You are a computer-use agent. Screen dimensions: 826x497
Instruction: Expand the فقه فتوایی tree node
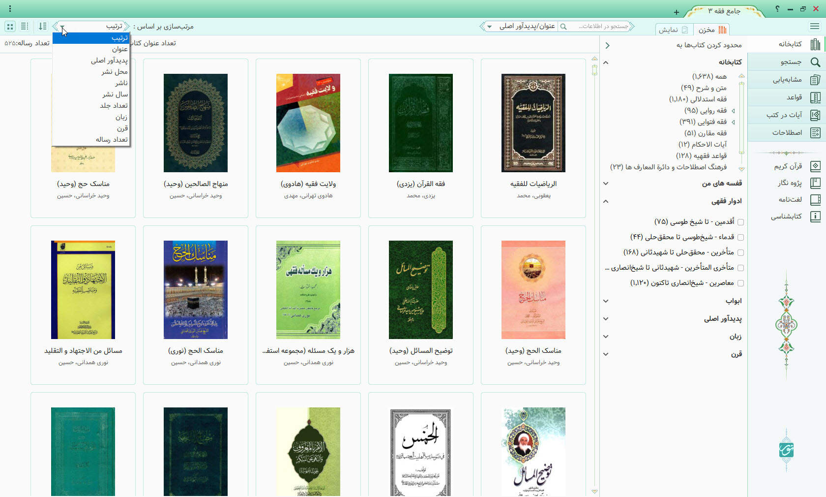[733, 122]
